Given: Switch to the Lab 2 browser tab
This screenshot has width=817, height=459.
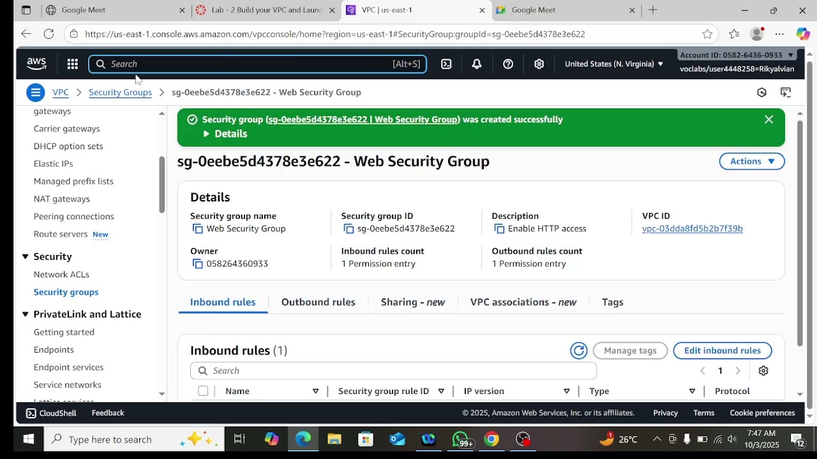Looking at the screenshot, I should point(267,10).
